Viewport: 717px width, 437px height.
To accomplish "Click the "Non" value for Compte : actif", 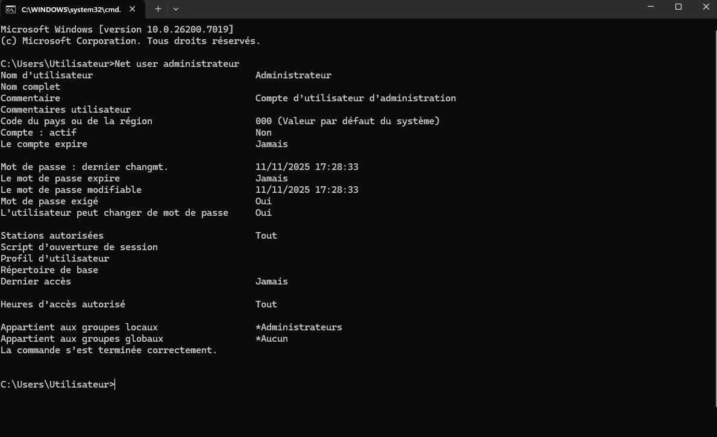I will pos(263,132).
